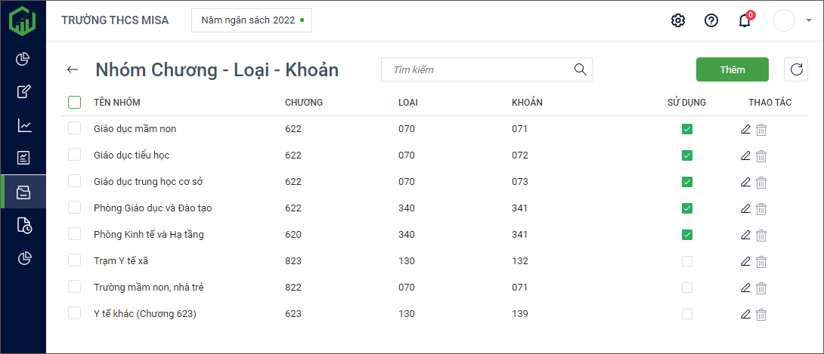Viewport: 824px width, 354px height.
Task: Click the pie chart icon in sidebar
Action: tap(23, 59)
